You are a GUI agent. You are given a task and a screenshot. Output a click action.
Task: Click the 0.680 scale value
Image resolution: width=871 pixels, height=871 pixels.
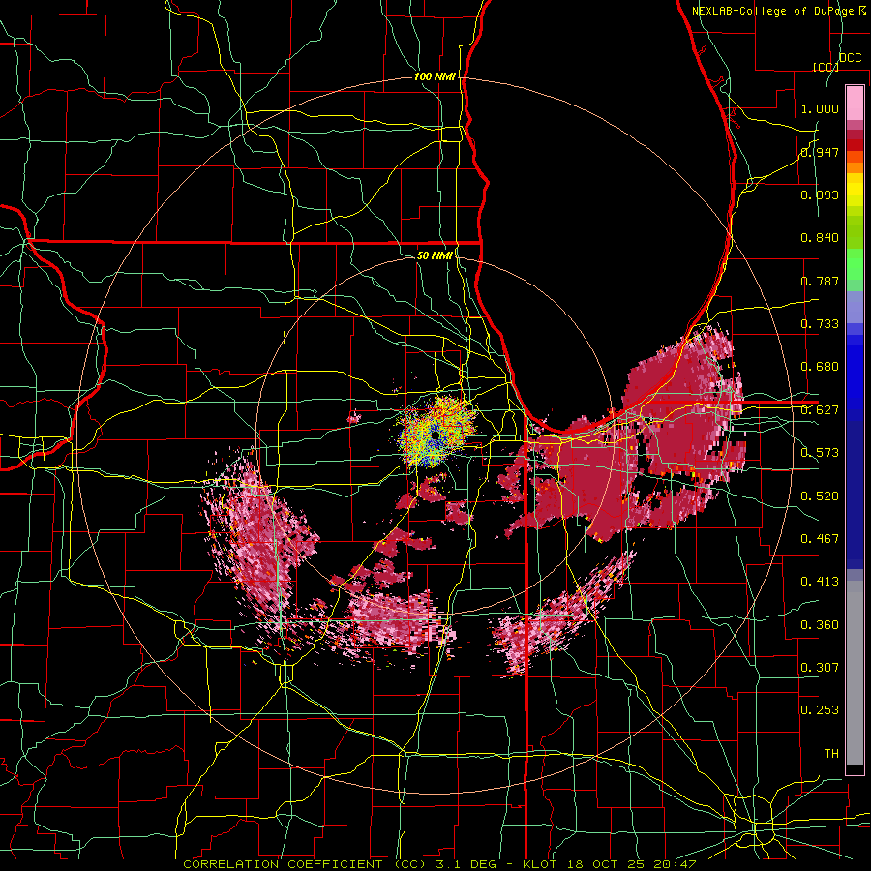pos(820,367)
